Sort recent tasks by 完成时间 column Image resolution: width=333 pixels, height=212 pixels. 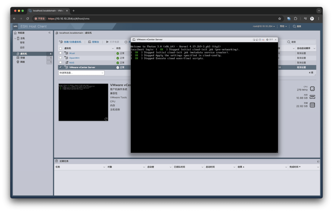point(295,167)
